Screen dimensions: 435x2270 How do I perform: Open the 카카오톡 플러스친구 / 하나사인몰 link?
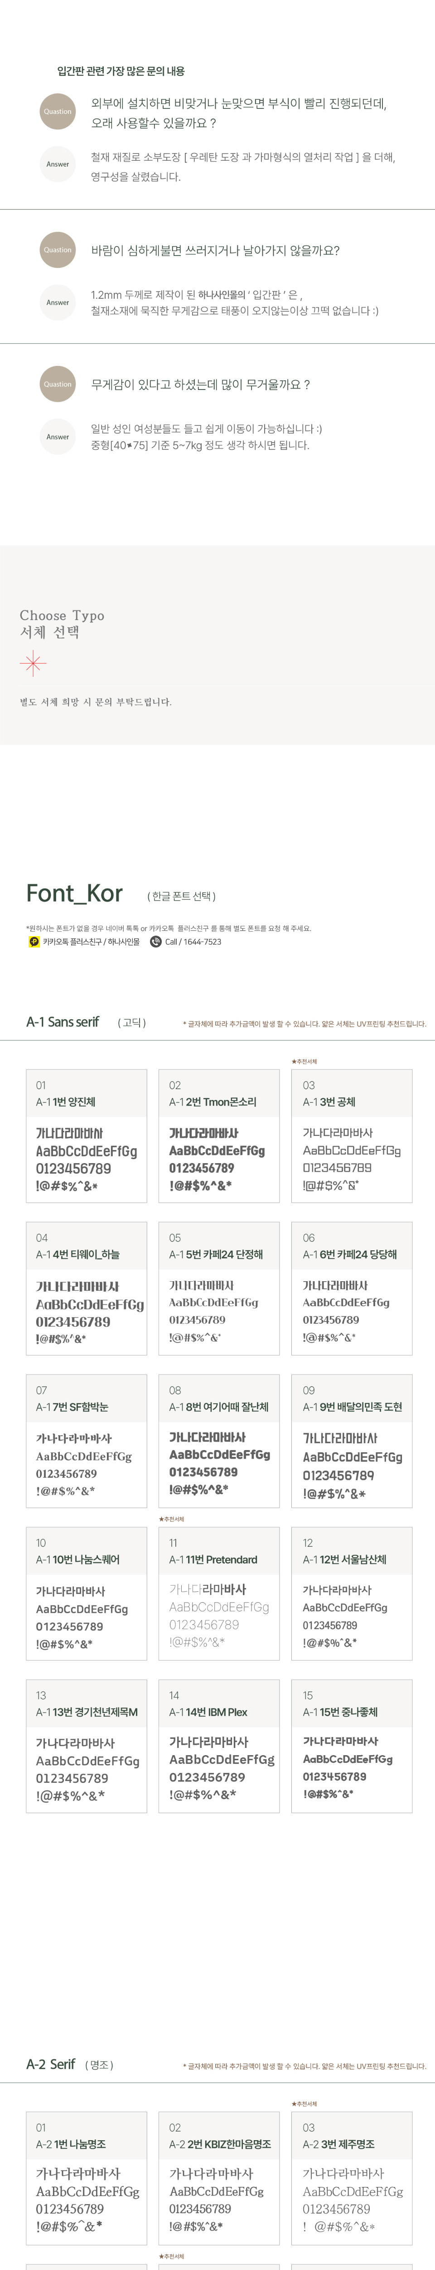tap(91, 942)
